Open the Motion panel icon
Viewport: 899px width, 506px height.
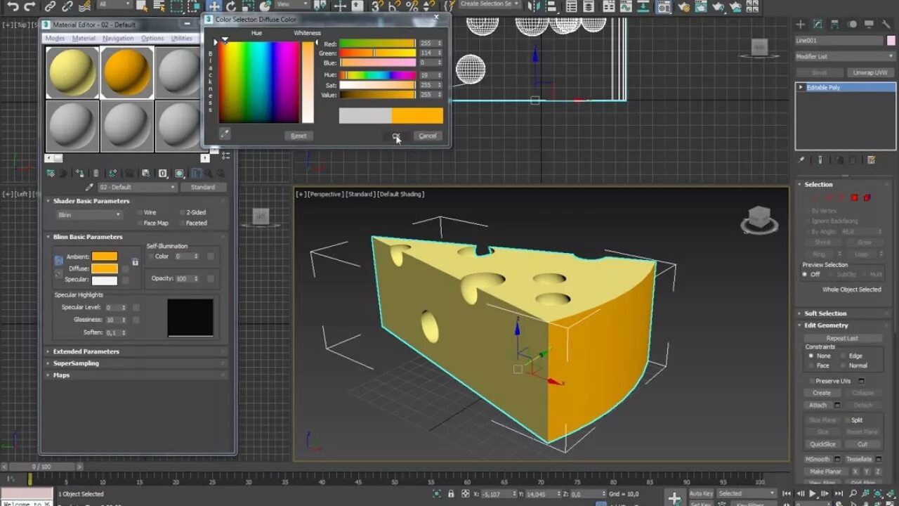click(x=852, y=24)
